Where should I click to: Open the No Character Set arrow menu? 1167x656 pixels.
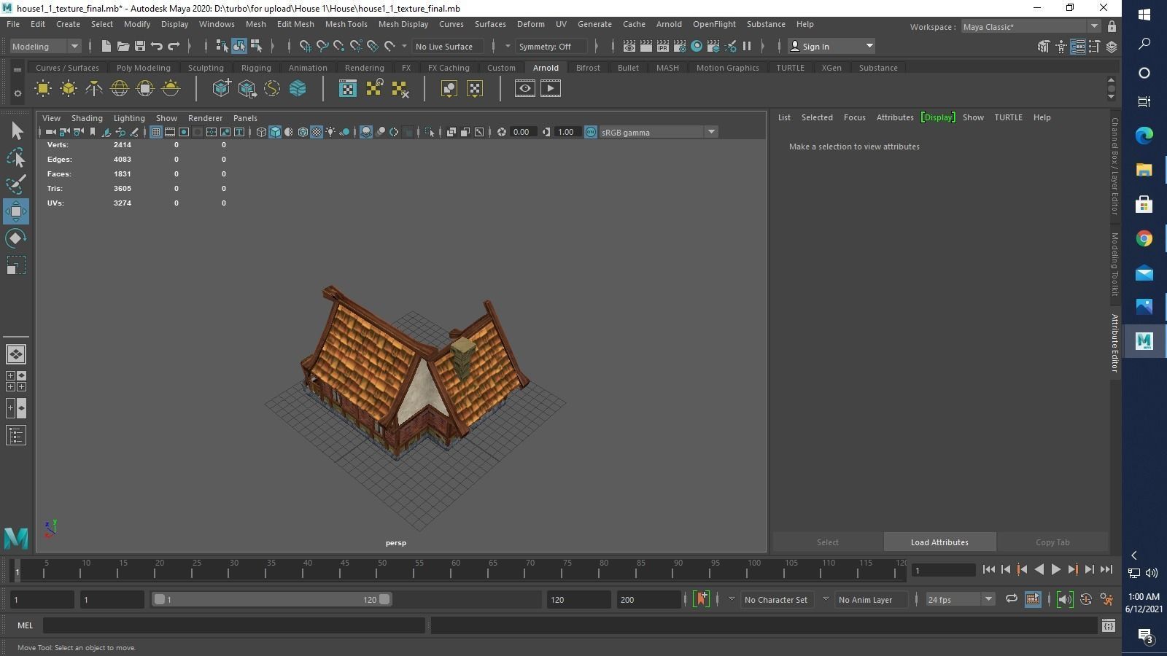coord(732,599)
